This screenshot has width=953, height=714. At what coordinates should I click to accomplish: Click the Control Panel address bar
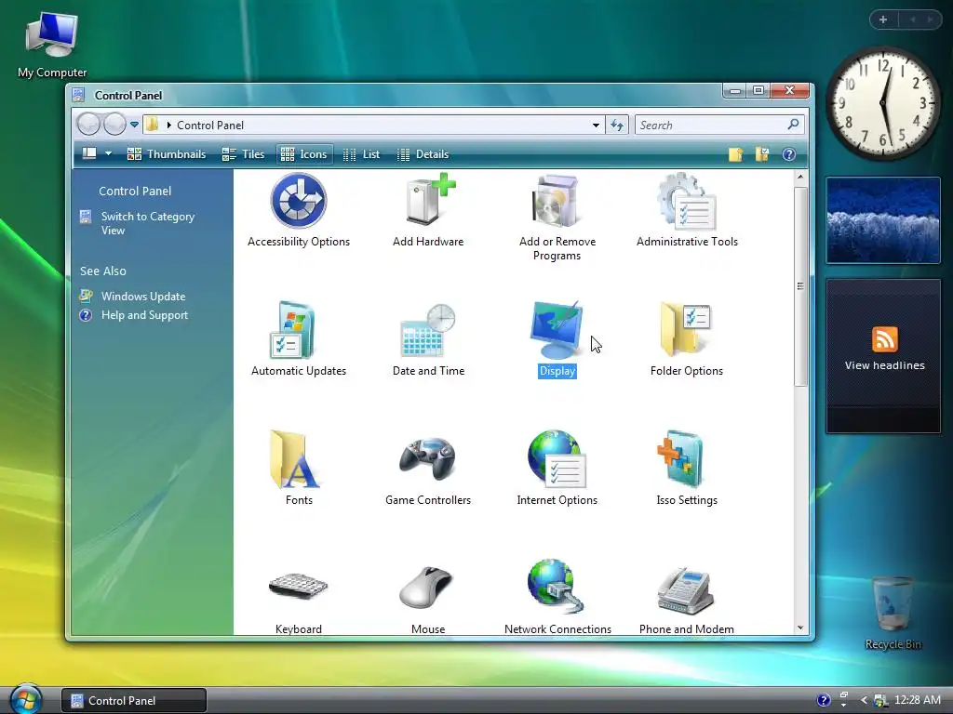(374, 126)
